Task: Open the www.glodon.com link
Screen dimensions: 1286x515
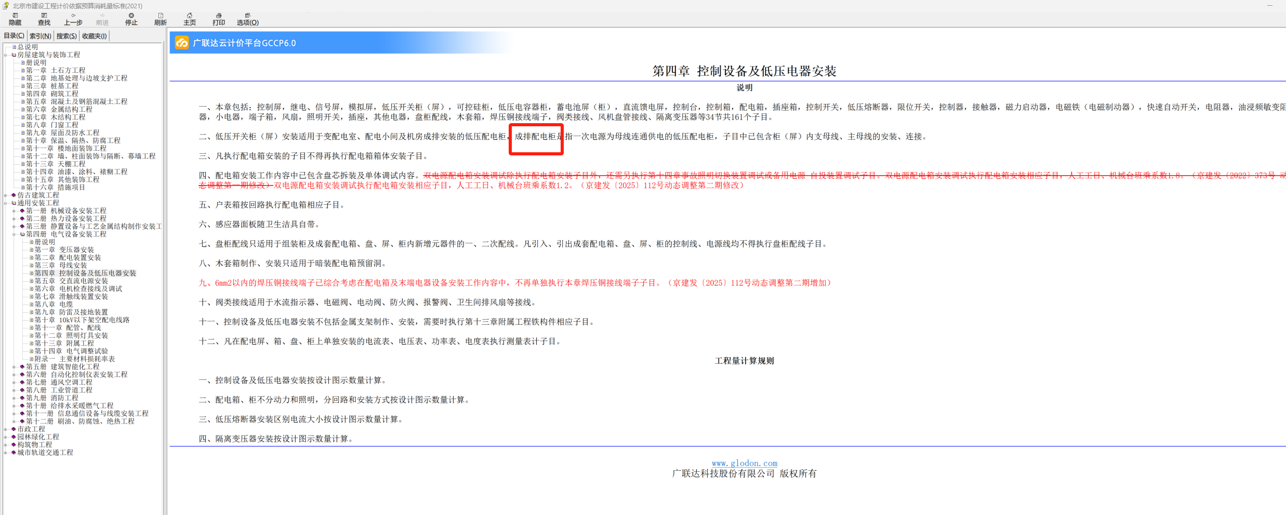Action: [x=744, y=463]
